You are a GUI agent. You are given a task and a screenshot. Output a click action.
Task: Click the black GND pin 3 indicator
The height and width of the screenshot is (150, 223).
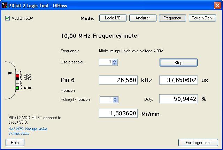(17, 79)
